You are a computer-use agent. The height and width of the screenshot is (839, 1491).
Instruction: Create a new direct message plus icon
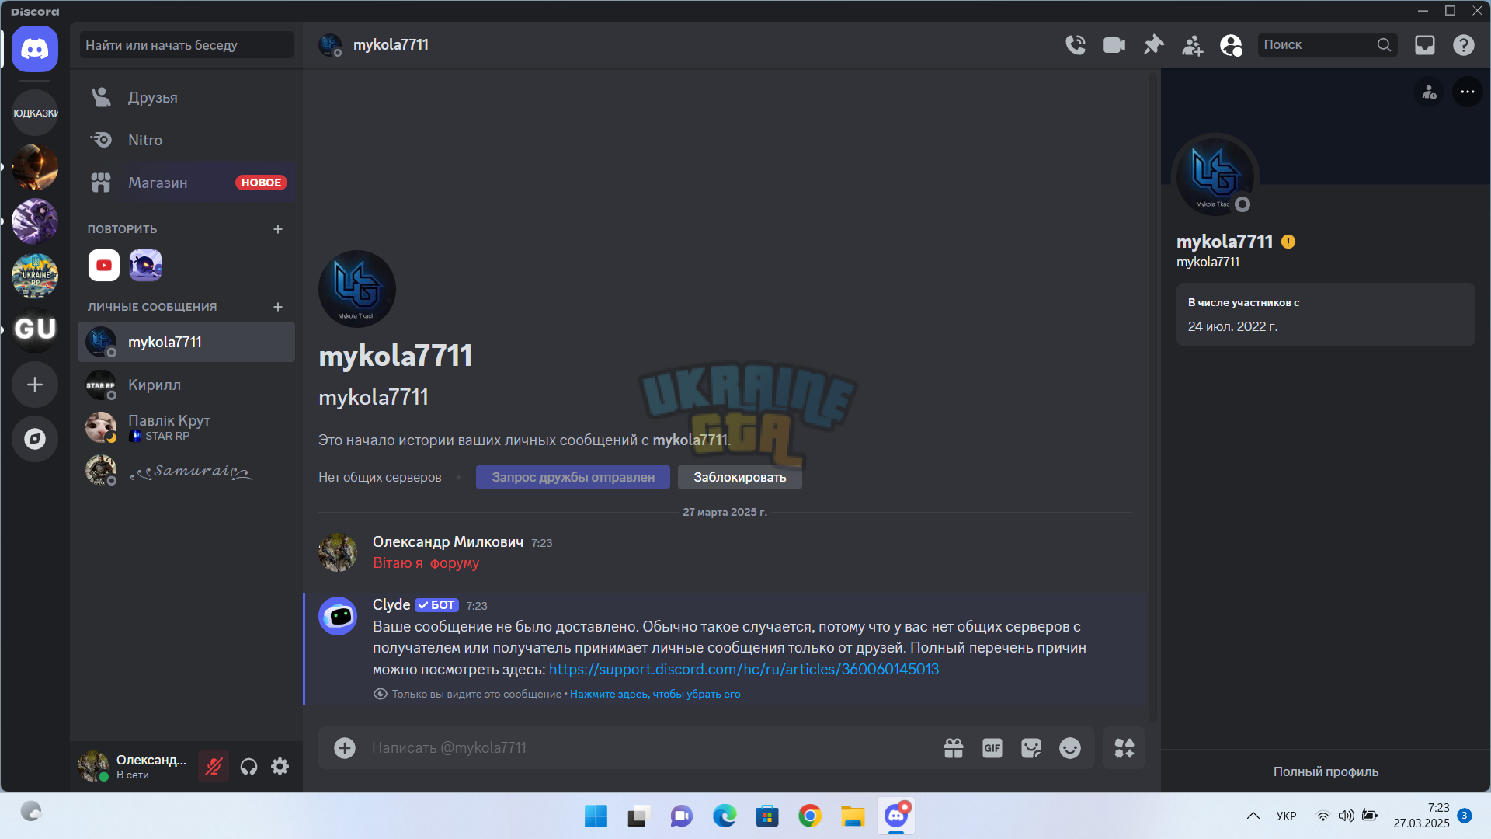[x=278, y=307]
